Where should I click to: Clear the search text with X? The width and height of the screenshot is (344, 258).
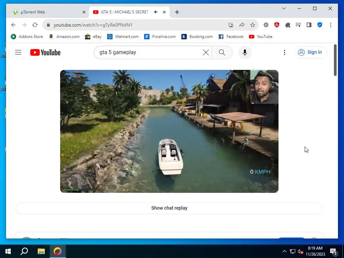point(206,52)
